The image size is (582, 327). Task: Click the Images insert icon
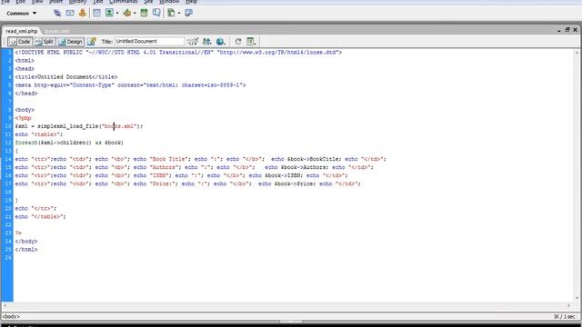click(109, 13)
